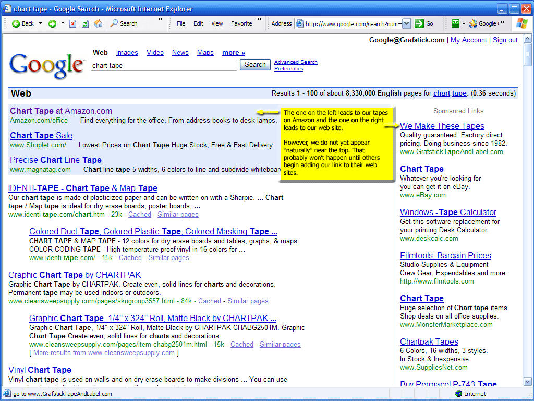Screen dimensions: 534x401
Task: Click the green Go arrow button
Action: click(x=419, y=23)
